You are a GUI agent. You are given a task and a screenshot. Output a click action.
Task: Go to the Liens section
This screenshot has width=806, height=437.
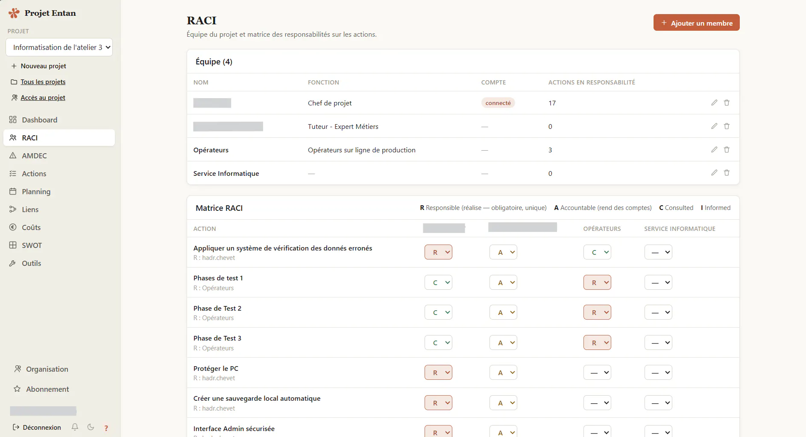(x=59, y=210)
